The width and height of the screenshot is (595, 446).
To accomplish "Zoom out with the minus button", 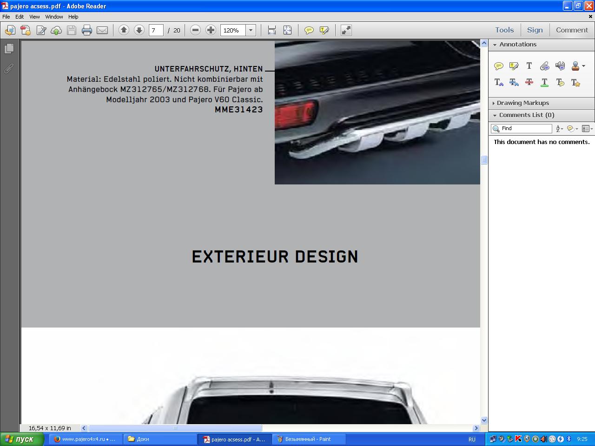I will [x=196, y=30].
